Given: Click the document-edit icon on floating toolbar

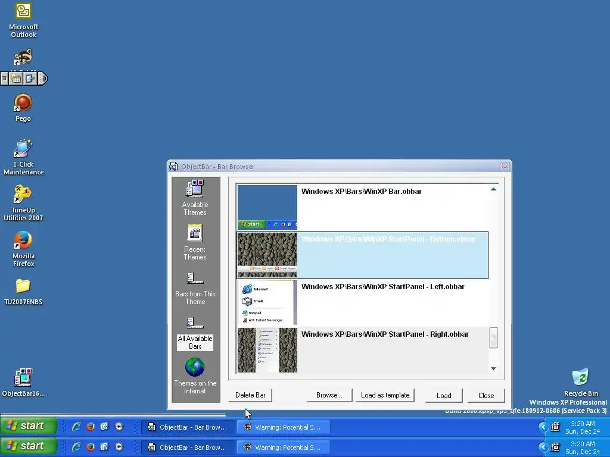Looking at the screenshot, I should [30, 79].
